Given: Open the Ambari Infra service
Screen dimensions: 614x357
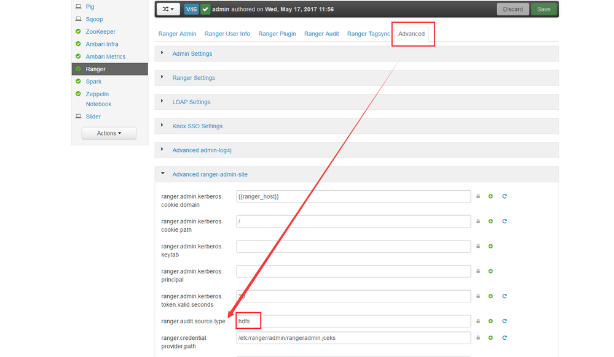Looking at the screenshot, I should 102,44.
